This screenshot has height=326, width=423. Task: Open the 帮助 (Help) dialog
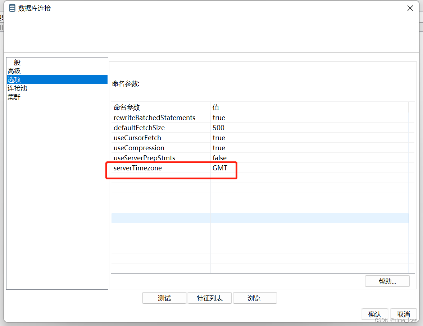(387, 281)
